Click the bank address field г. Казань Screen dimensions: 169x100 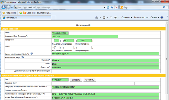(106, 98)
